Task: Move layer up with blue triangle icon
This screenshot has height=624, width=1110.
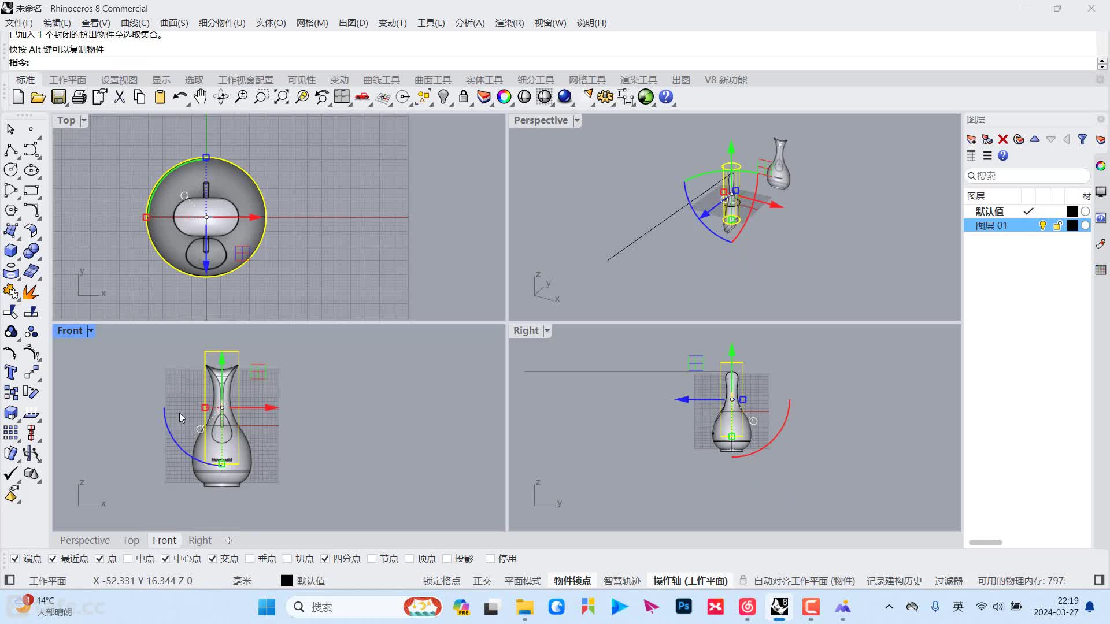Action: (1035, 139)
